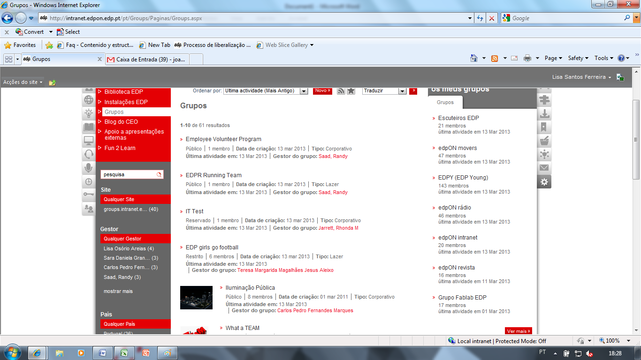Open the Page menu dropdown

pos(554,58)
